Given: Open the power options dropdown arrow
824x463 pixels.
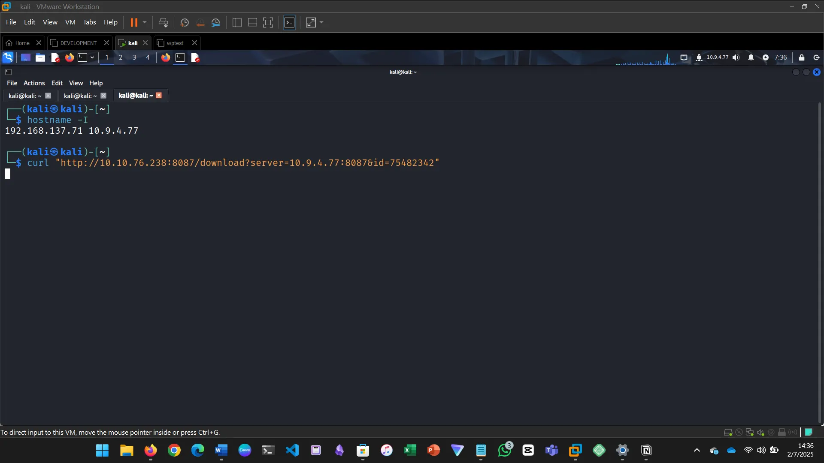Looking at the screenshot, I should click(x=145, y=22).
